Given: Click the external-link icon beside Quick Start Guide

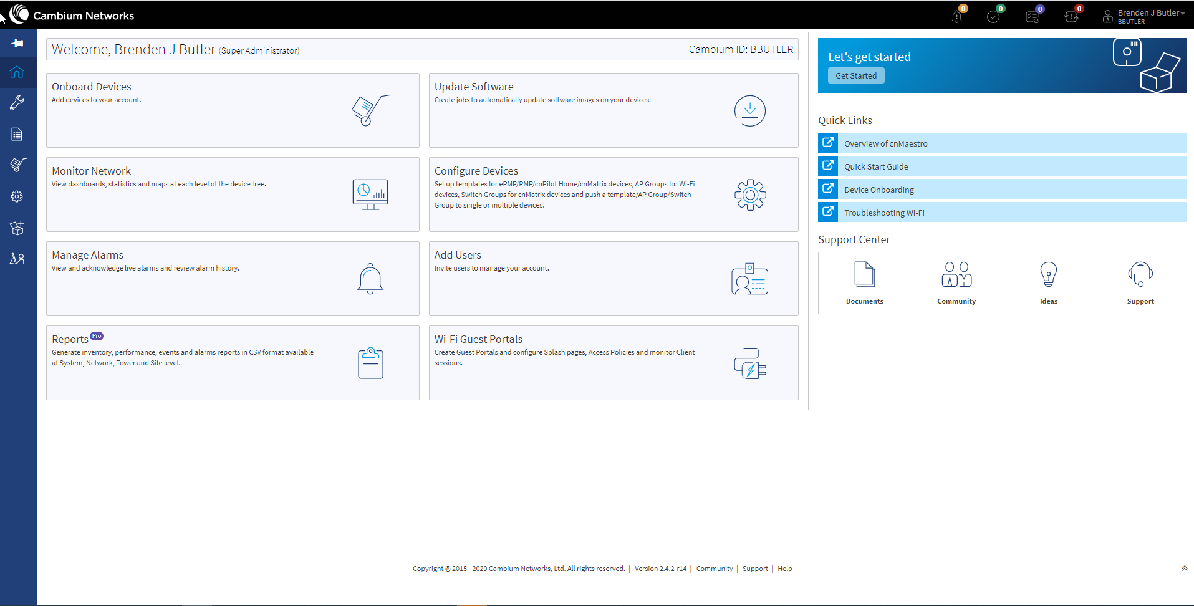Looking at the screenshot, I should (828, 166).
